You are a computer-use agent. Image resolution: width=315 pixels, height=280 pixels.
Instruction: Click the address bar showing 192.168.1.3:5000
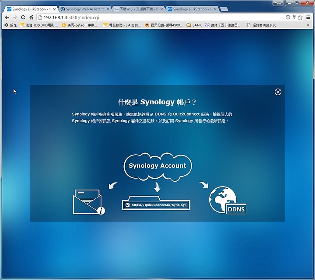[161, 17]
